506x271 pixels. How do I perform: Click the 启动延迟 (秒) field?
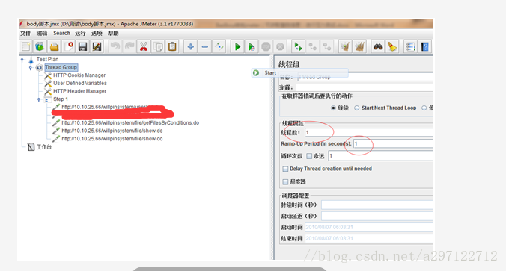click(x=377, y=216)
